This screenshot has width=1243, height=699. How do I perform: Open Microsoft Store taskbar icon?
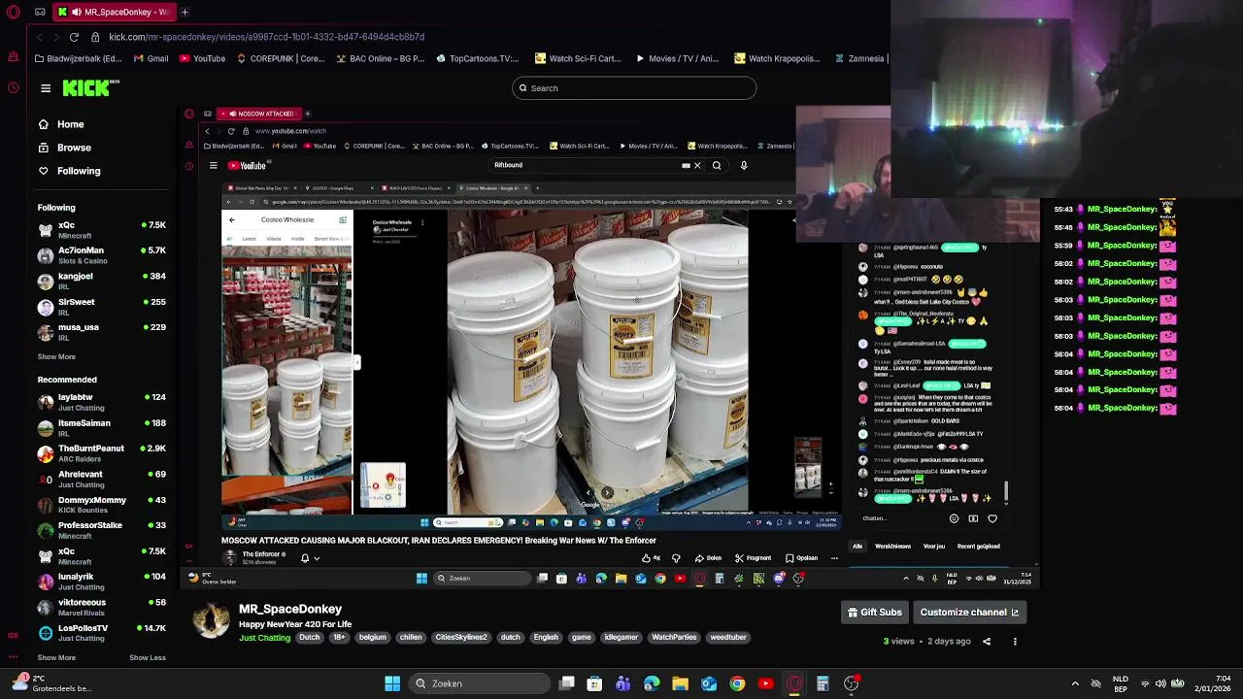[594, 683]
